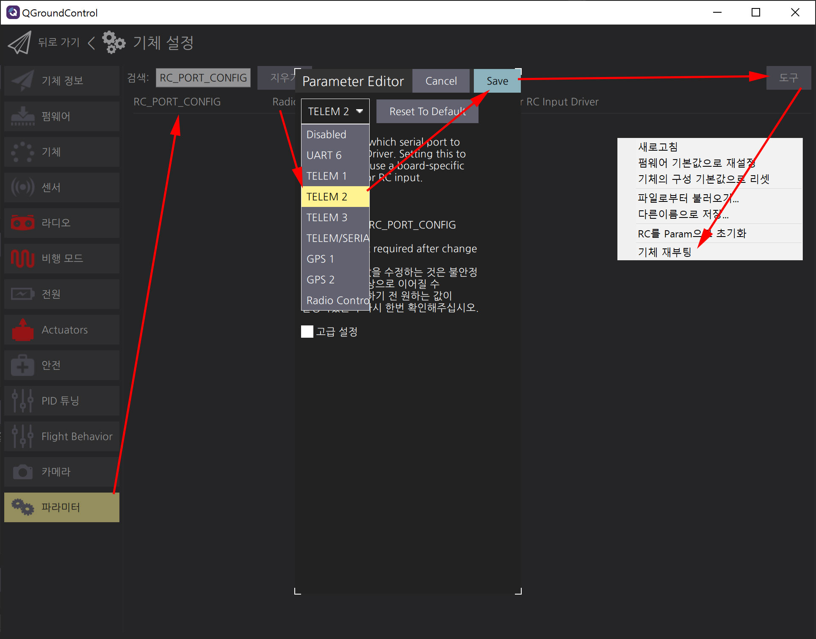Open the 도구 tools button
Screen dimensions: 816x639
click(x=788, y=78)
